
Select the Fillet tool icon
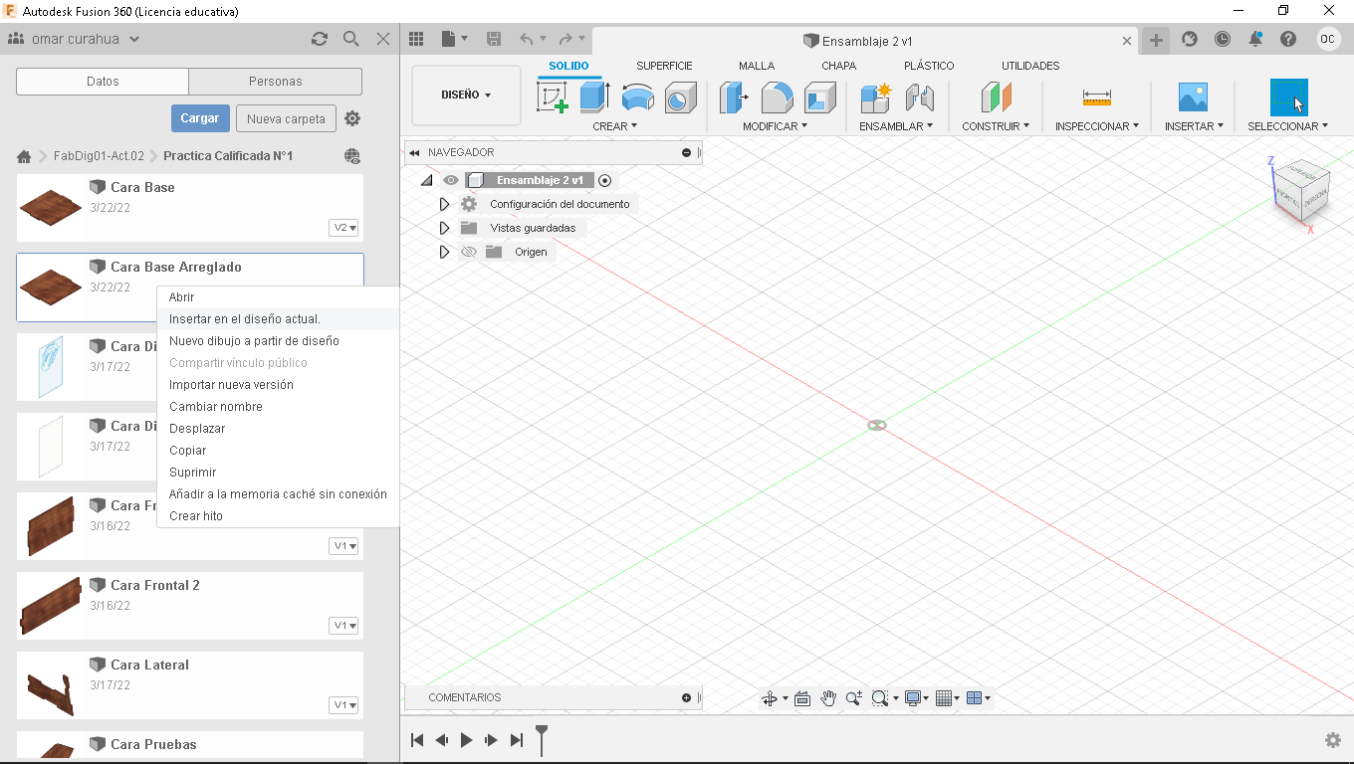click(778, 97)
